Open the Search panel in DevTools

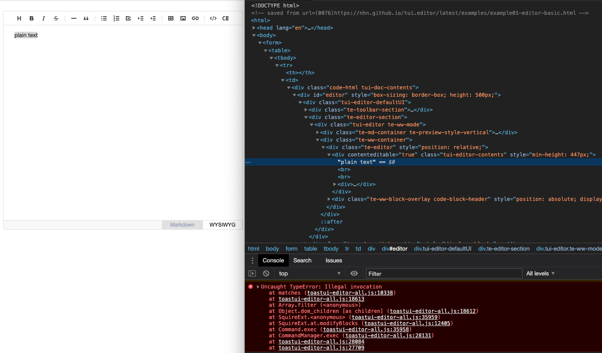pyautogui.click(x=302, y=260)
